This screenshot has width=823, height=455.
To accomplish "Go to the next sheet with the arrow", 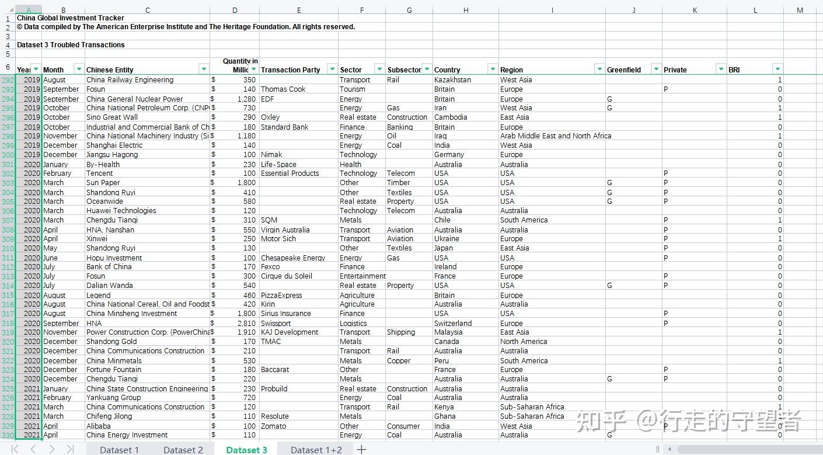I will [x=51, y=449].
